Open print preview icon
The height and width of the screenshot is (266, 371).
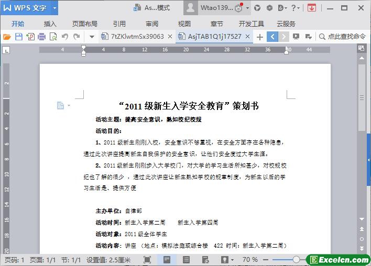point(53,37)
